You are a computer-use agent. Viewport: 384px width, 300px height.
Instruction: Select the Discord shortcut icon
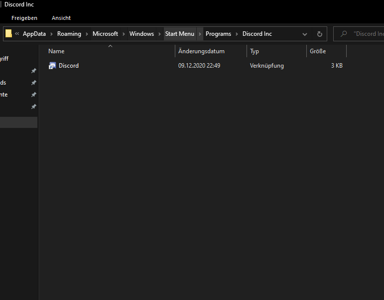point(52,66)
